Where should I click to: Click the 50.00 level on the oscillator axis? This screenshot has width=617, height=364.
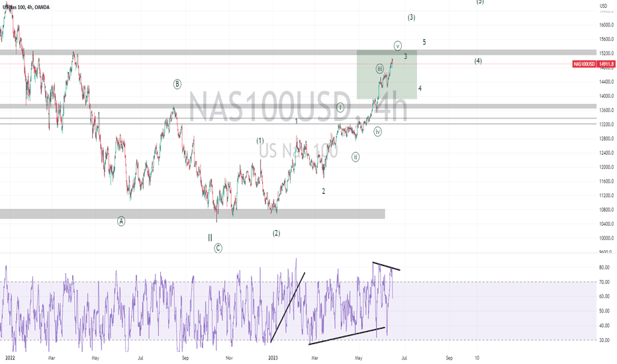pyautogui.click(x=604, y=311)
